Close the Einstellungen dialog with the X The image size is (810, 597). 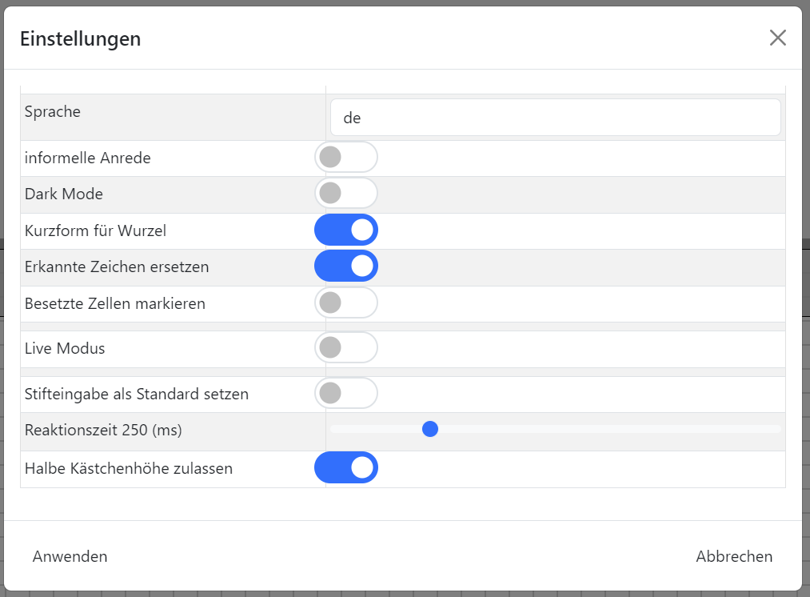tap(777, 38)
